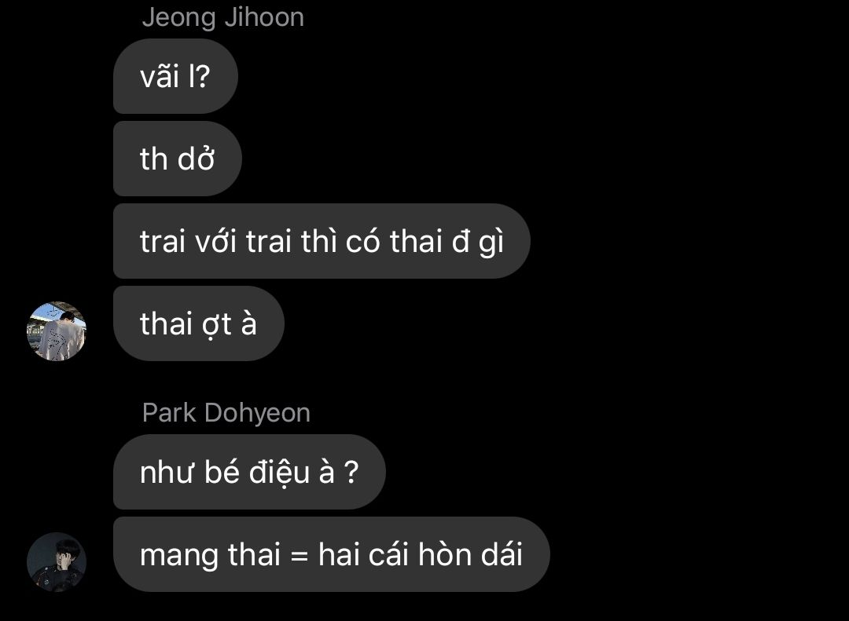849x621 pixels.
Task: Tap "Dohyeon" in the second sender label
Action: pyautogui.click(x=257, y=413)
